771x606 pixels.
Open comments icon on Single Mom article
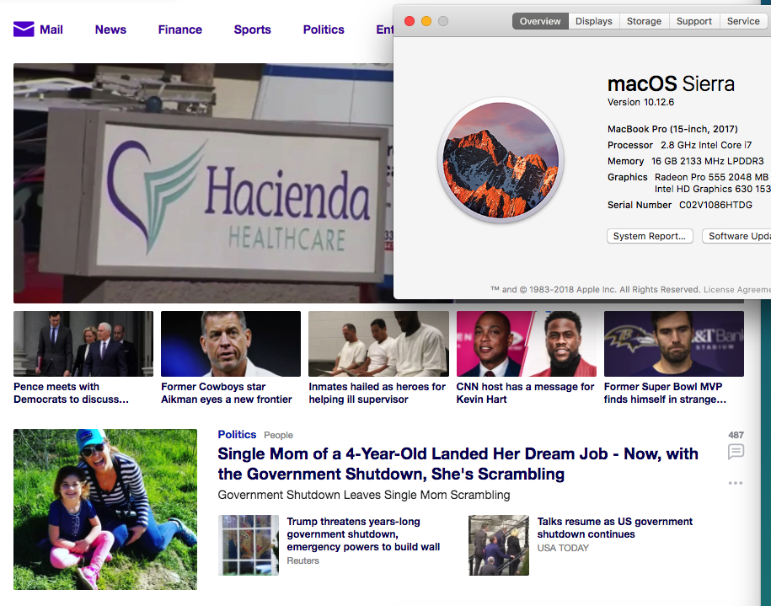pyautogui.click(x=736, y=451)
